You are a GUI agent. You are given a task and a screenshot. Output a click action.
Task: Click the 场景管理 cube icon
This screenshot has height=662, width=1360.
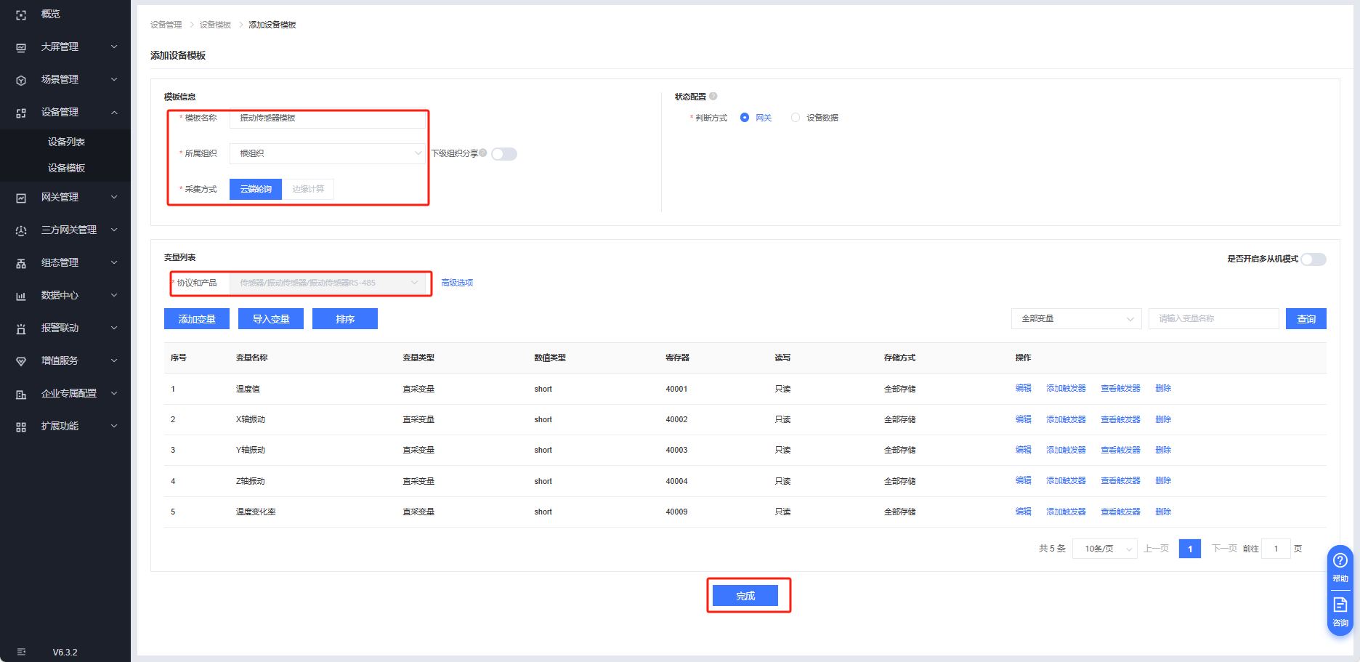coord(21,80)
